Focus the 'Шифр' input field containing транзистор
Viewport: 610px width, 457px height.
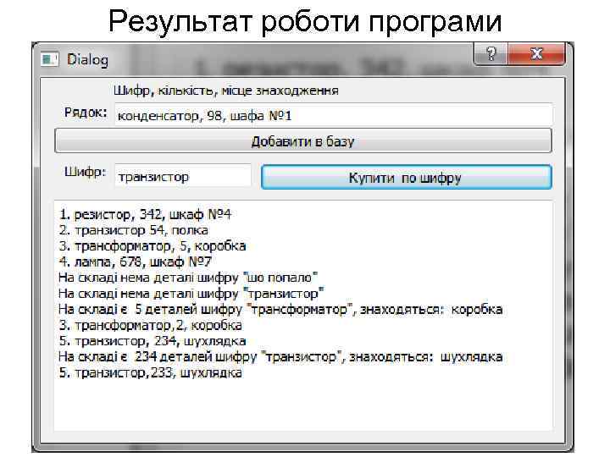[183, 177]
